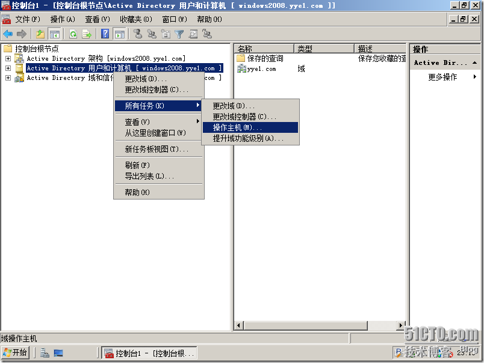Screen dimensions: 484x363
Task: Click the create new organizational unit icon
Action: pos(166,34)
